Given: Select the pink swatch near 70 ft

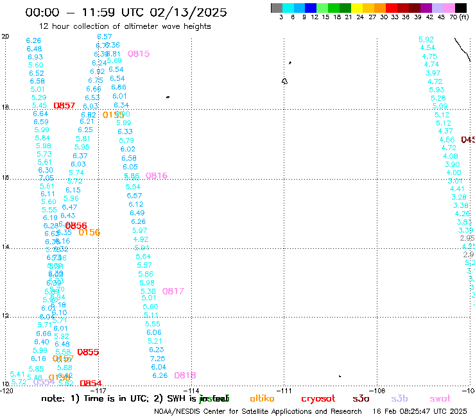Looking at the screenshot, I should tap(449, 8).
